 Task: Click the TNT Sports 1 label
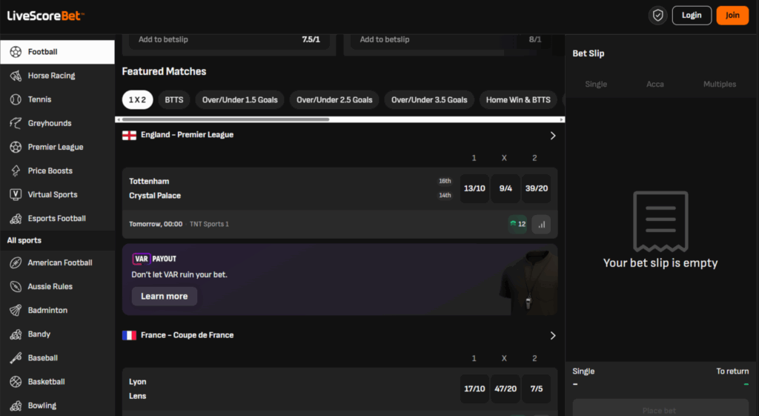[209, 224]
